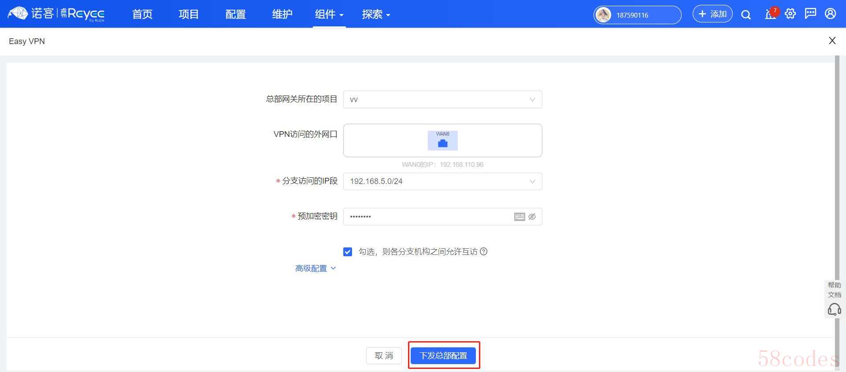Open the virtual keyboard icon in key field
The width and height of the screenshot is (846, 372).
(x=519, y=217)
